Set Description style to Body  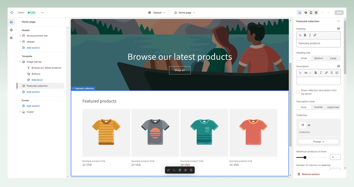click(x=304, y=107)
